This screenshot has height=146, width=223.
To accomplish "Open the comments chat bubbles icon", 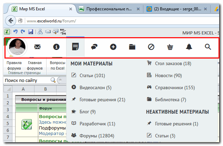I will 94,47.
